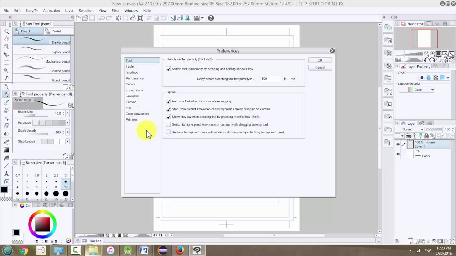Select the Zoom tool in the left toolbar

(x=6, y=32)
